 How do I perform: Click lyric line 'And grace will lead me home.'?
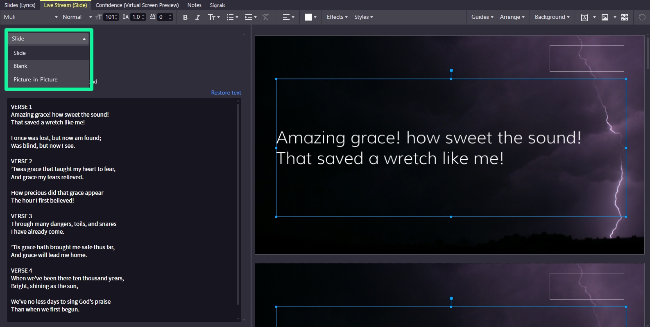(x=49, y=255)
